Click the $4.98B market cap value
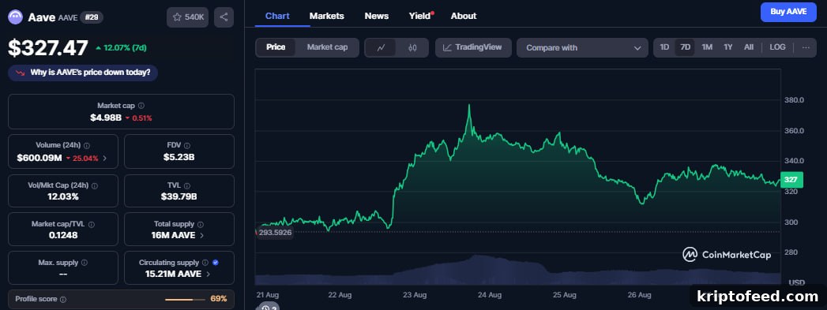Viewport: 827px width, 310px height. 106,118
